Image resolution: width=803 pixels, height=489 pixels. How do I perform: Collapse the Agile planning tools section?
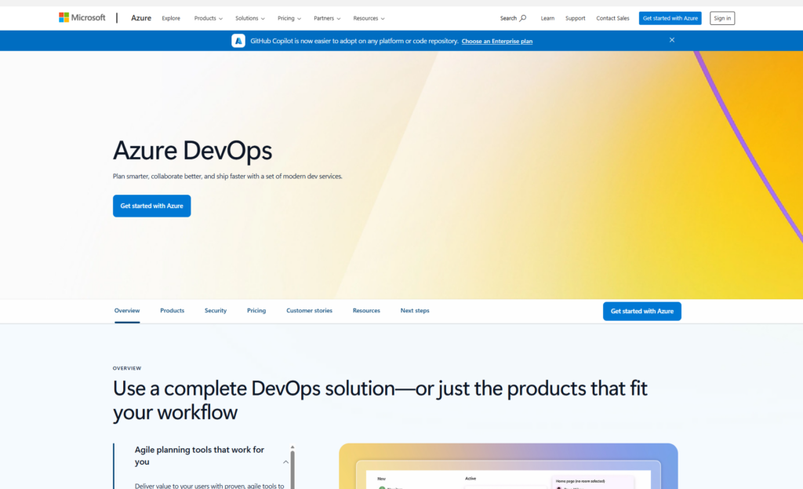pyautogui.click(x=285, y=462)
